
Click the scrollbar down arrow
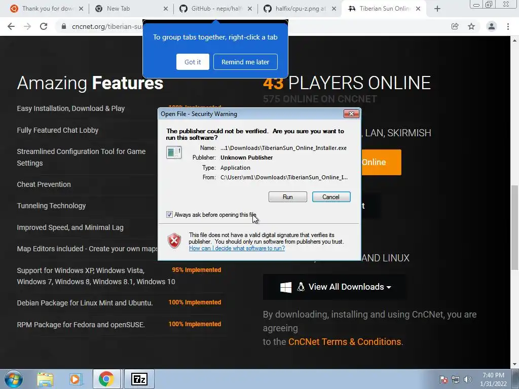[x=514, y=364]
